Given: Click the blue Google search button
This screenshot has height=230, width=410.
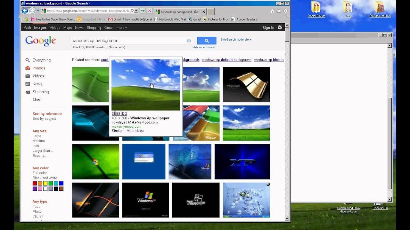Looking at the screenshot, I should point(207,41).
